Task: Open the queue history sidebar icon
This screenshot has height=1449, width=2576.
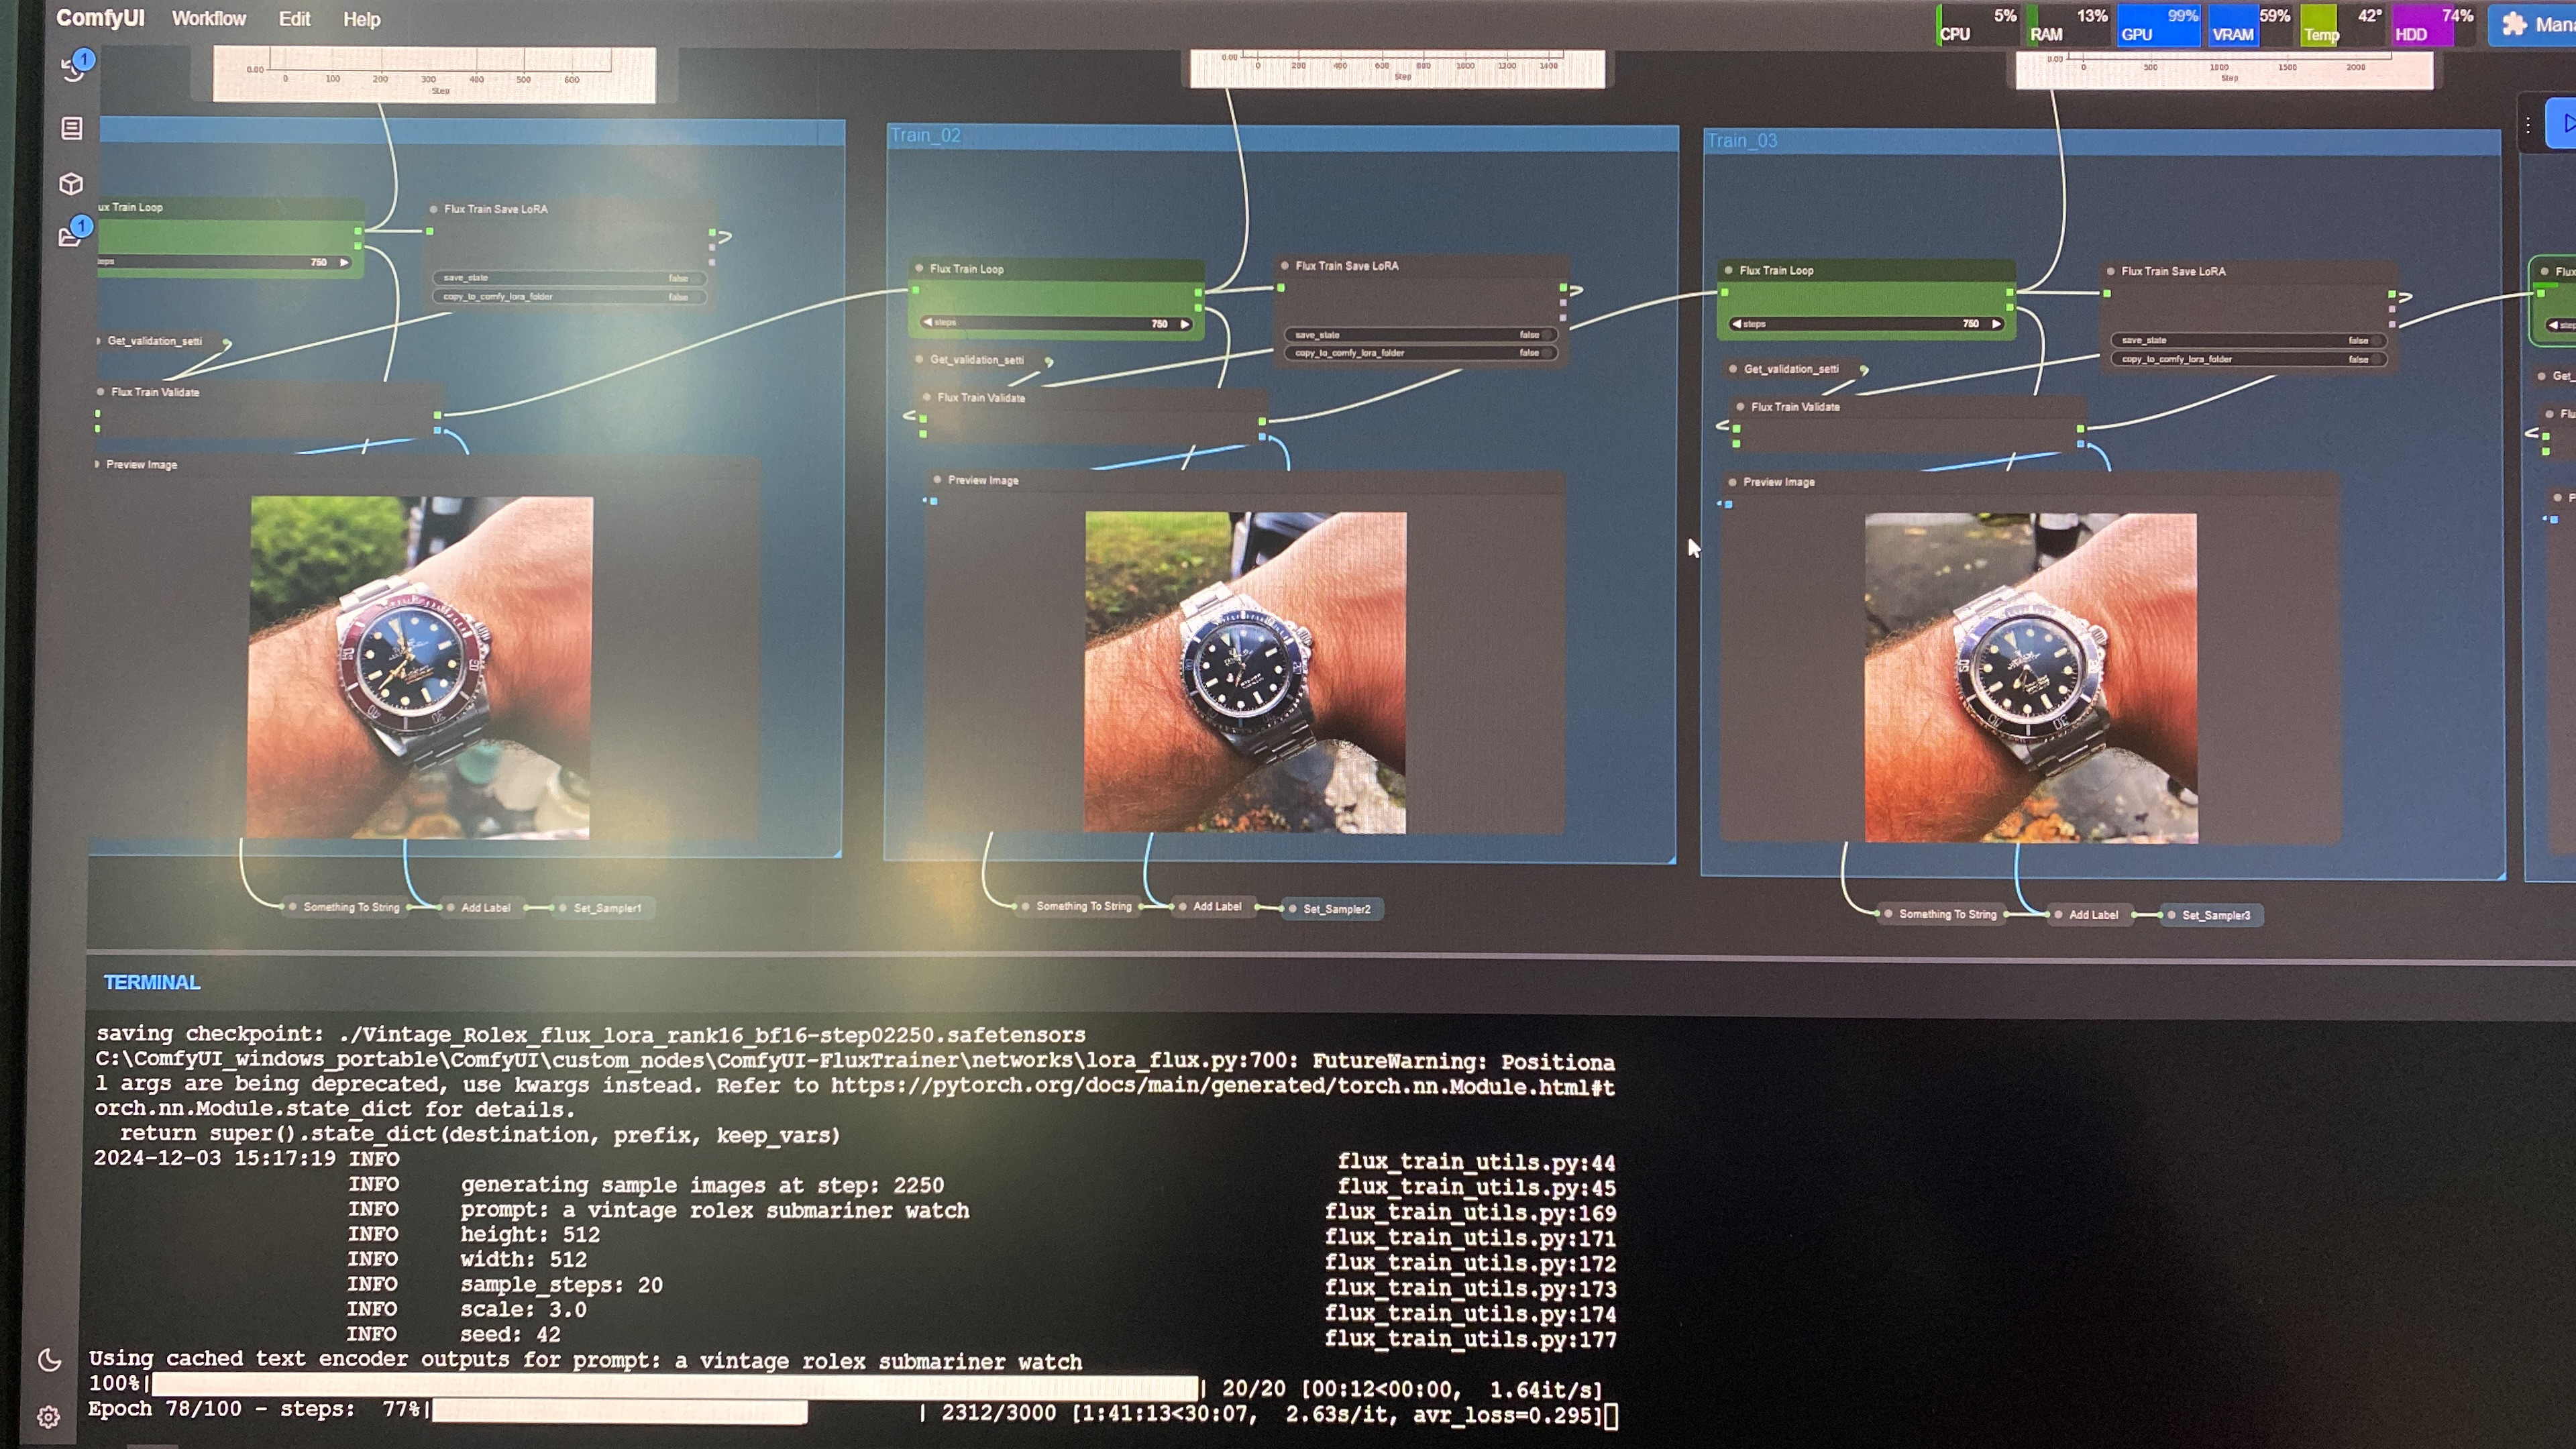Action: click(73, 67)
